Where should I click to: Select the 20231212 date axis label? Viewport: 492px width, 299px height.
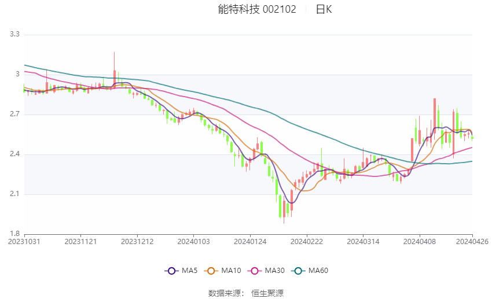point(137,242)
